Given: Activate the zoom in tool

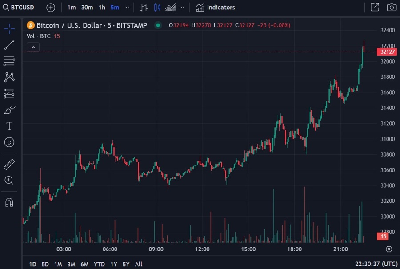Looking at the screenshot, I should click(9, 181).
